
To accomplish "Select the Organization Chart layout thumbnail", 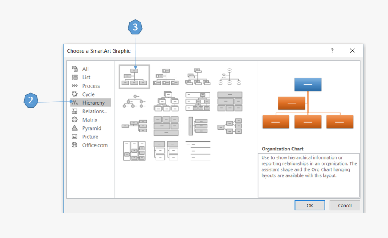I will coord(135,77).
